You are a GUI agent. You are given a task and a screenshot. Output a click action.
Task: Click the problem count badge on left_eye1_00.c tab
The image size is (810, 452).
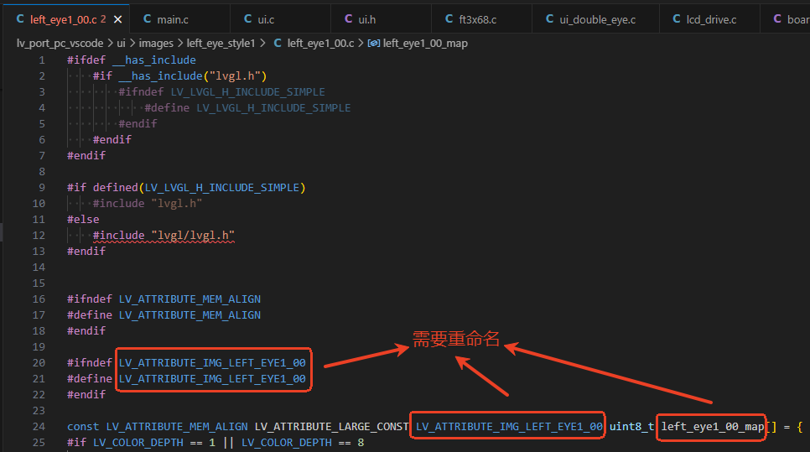103,19
